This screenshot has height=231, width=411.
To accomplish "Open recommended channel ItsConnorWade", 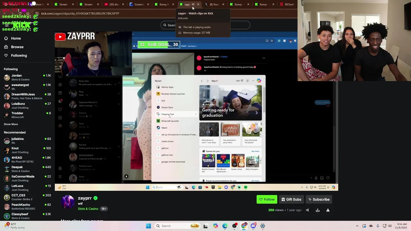I will pyautogui.click(x=27, y=178).
